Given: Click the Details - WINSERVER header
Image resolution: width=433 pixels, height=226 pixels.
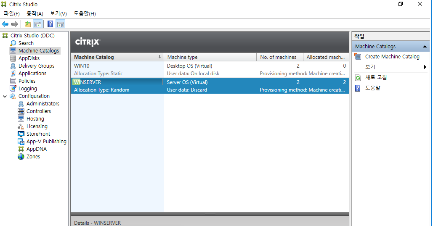Looking at the screenshot, I should click(97, 223).
